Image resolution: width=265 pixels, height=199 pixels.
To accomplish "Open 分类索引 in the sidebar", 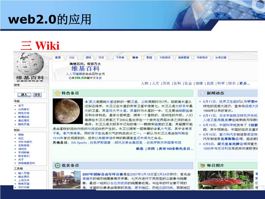I will 24,109.
